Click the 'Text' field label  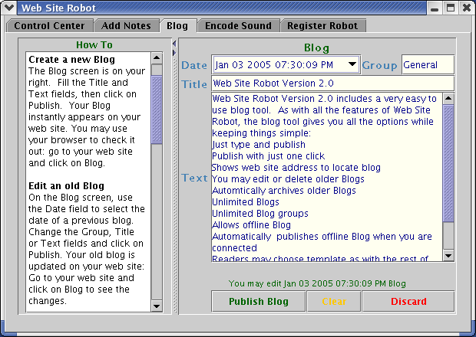(x=194, y=178)
